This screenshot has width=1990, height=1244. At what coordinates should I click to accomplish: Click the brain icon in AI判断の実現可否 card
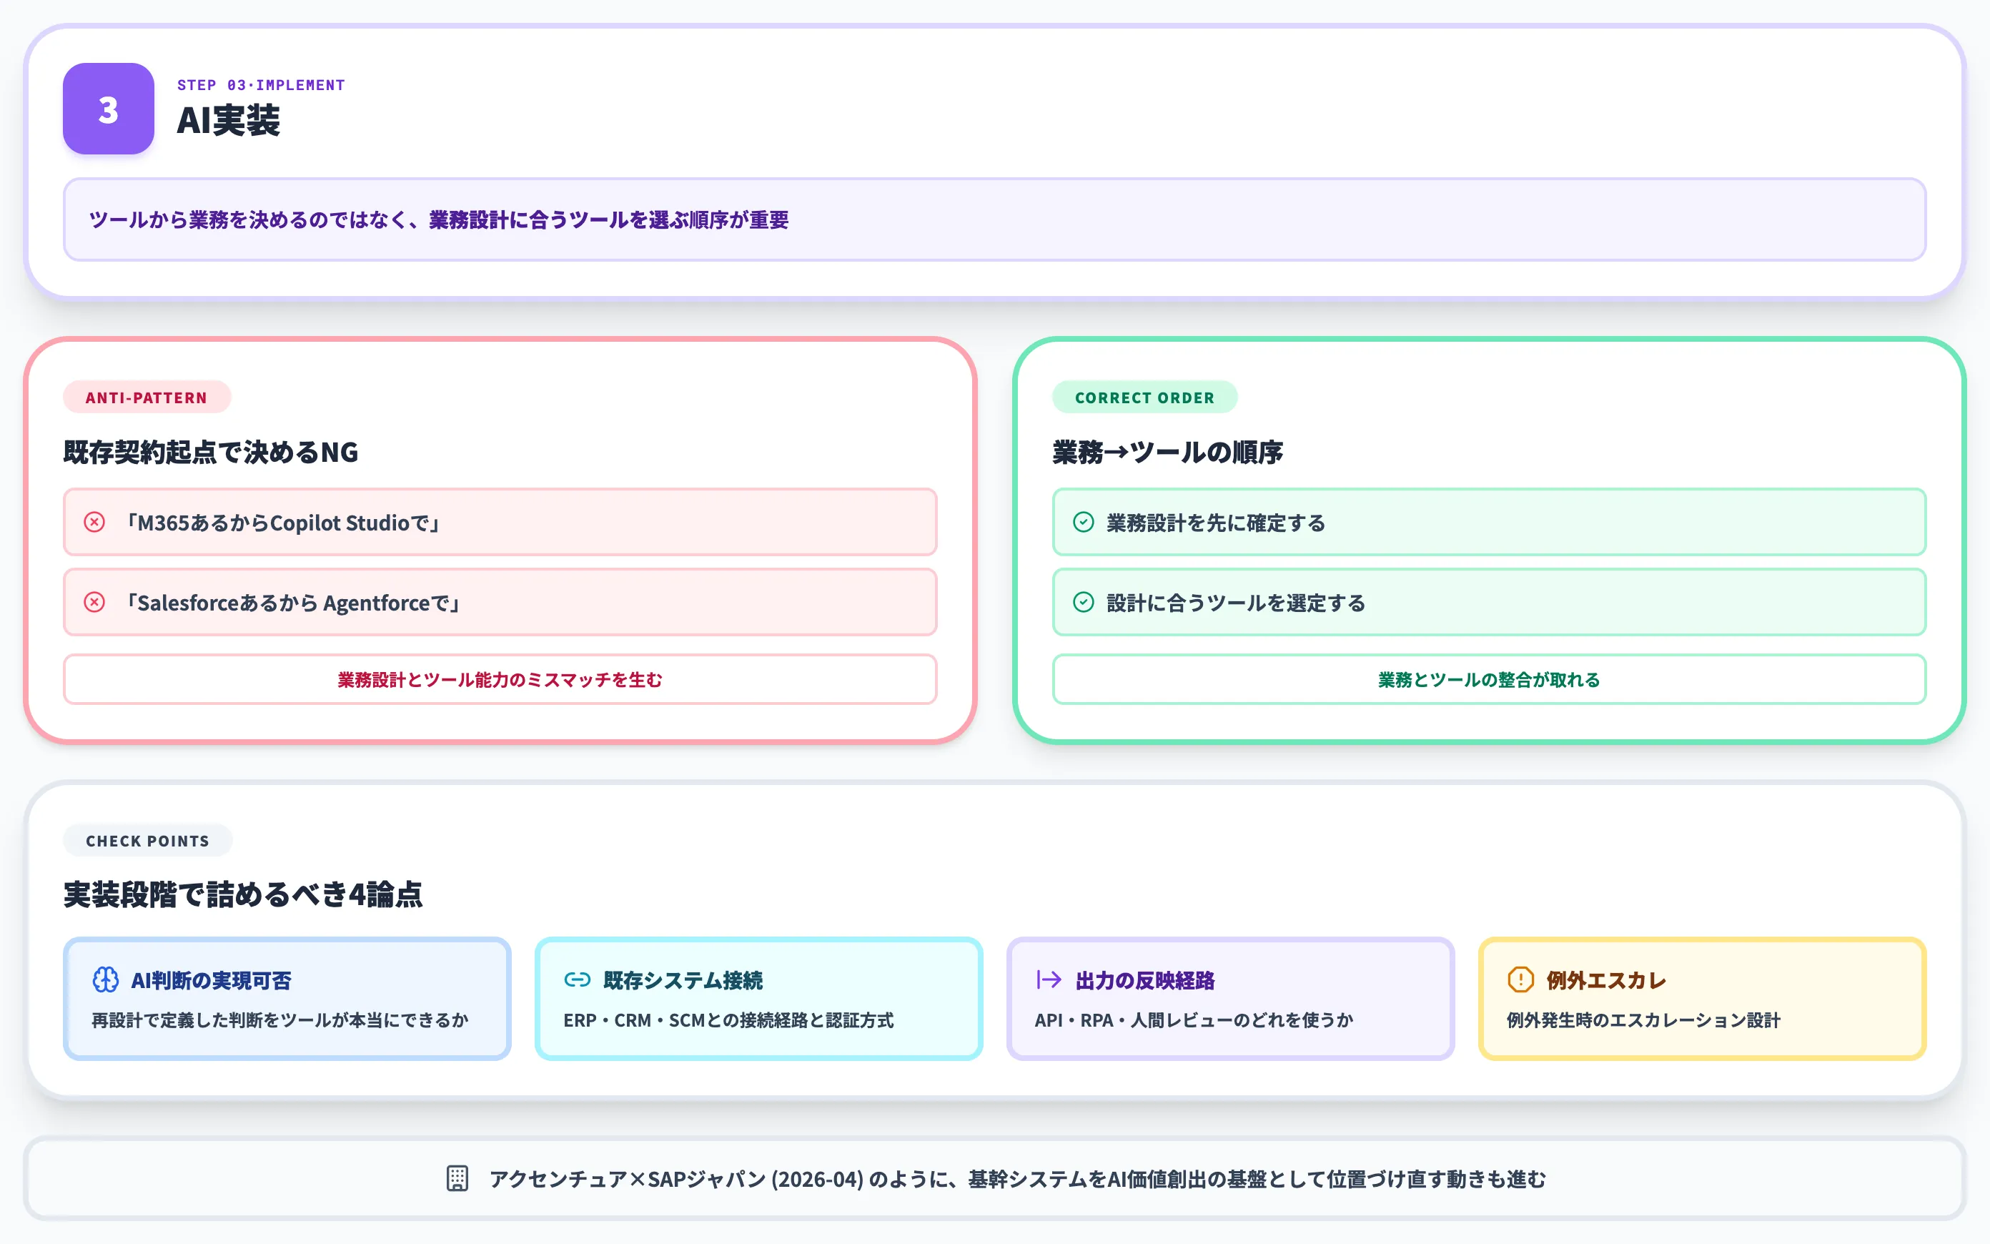(x=105, y=980)
